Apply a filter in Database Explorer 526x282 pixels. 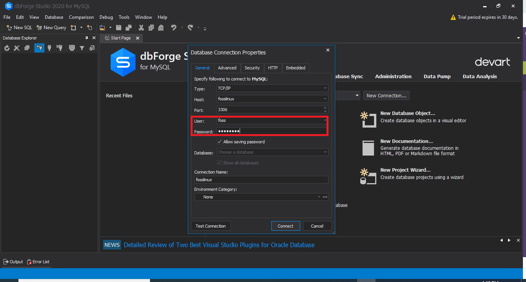coord(82,48)
